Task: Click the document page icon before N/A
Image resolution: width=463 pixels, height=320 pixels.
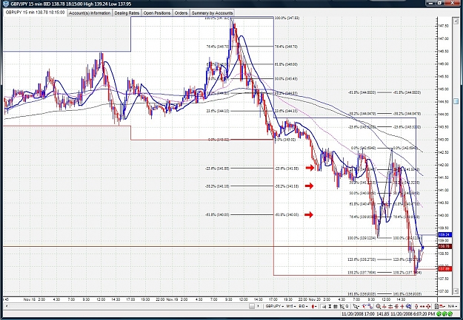Action: click(436, 306)
